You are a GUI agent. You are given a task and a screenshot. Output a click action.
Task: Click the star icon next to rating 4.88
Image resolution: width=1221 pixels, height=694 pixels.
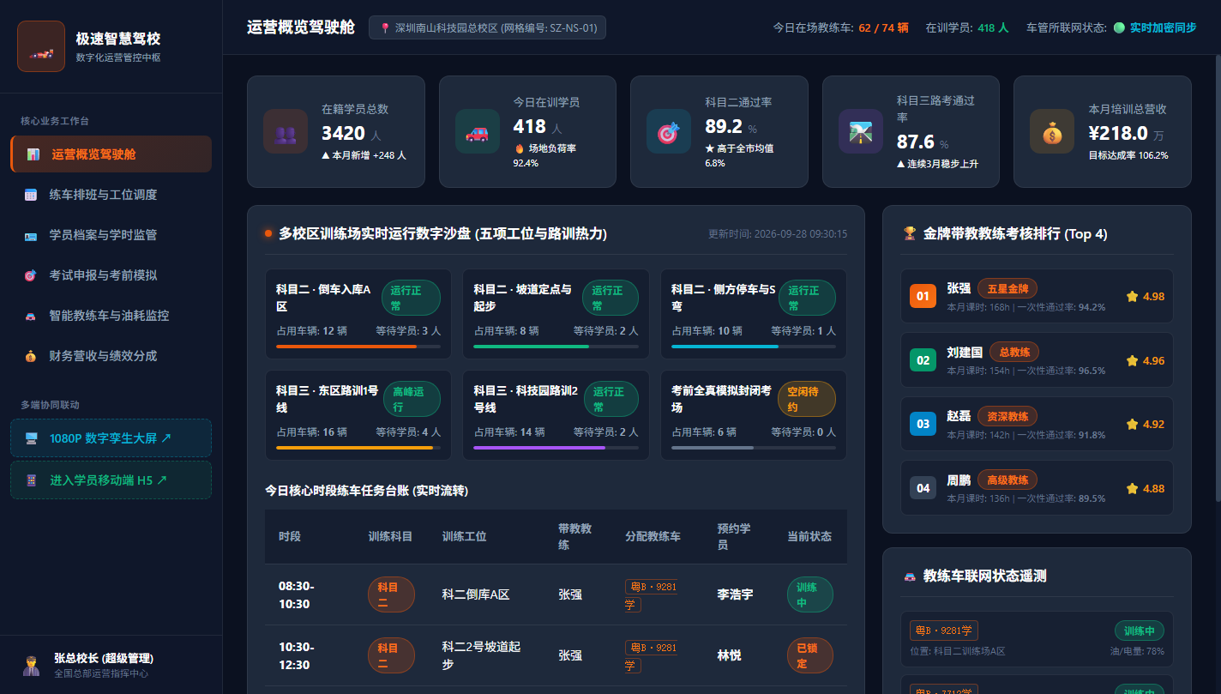(1132, 488)
